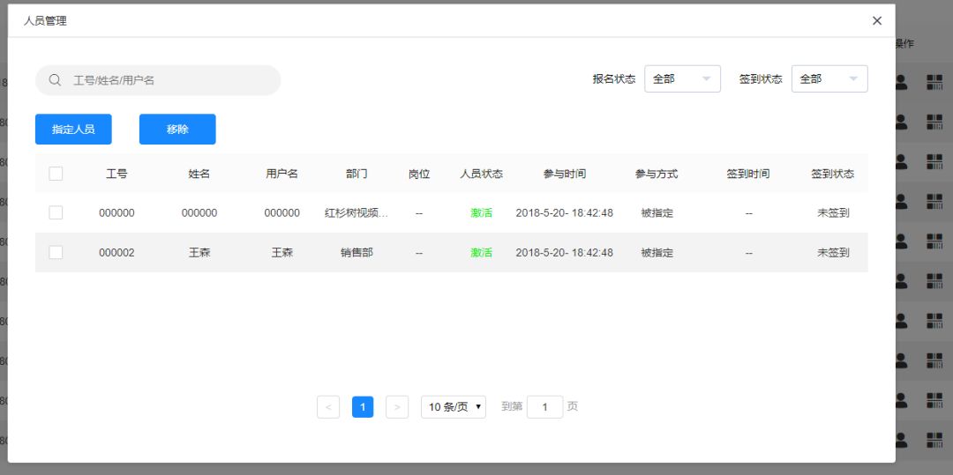Click the 岗位 column header
Image resolution: width=953 pixels, height=475 pixels.
(x=419, y=174)
